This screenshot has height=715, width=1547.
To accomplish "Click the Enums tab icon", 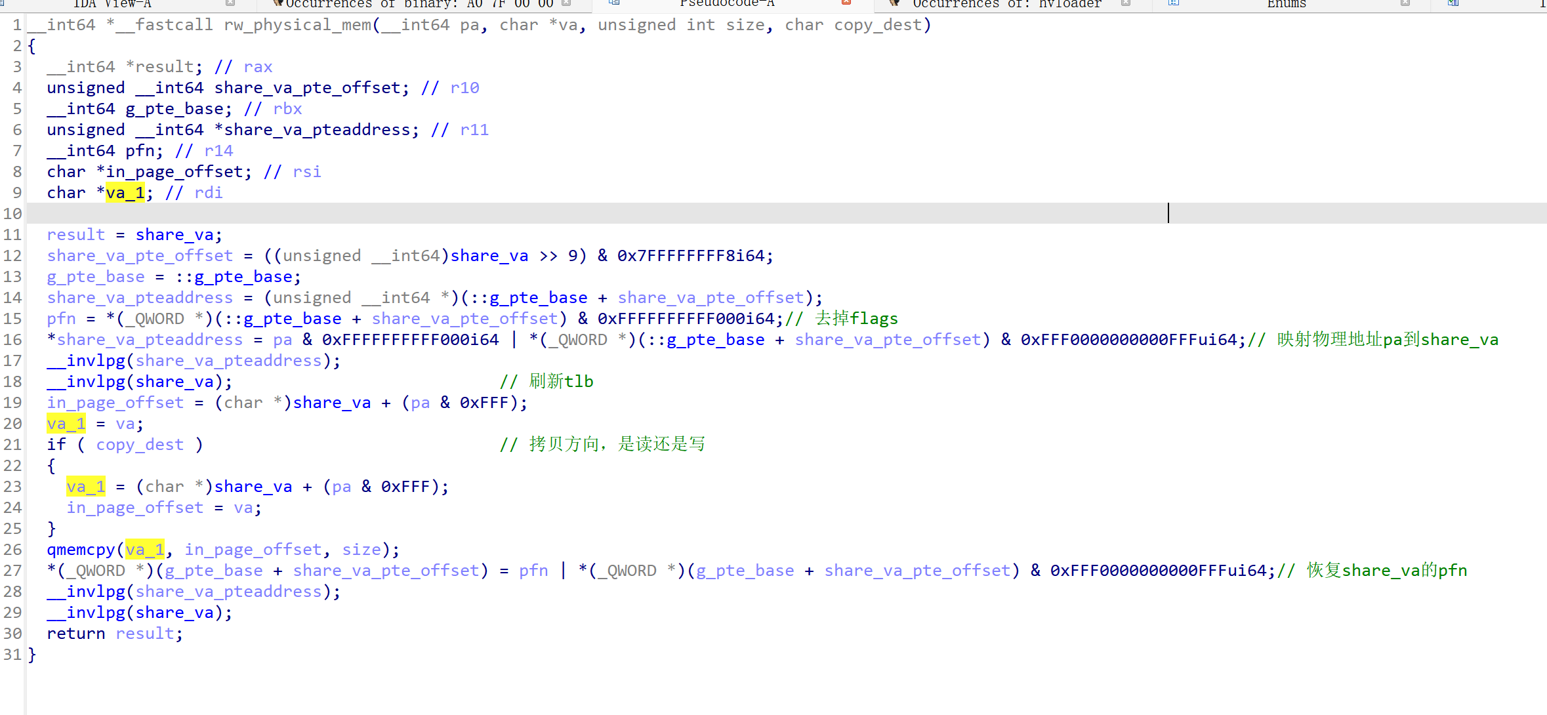I will coord(1174,3).
